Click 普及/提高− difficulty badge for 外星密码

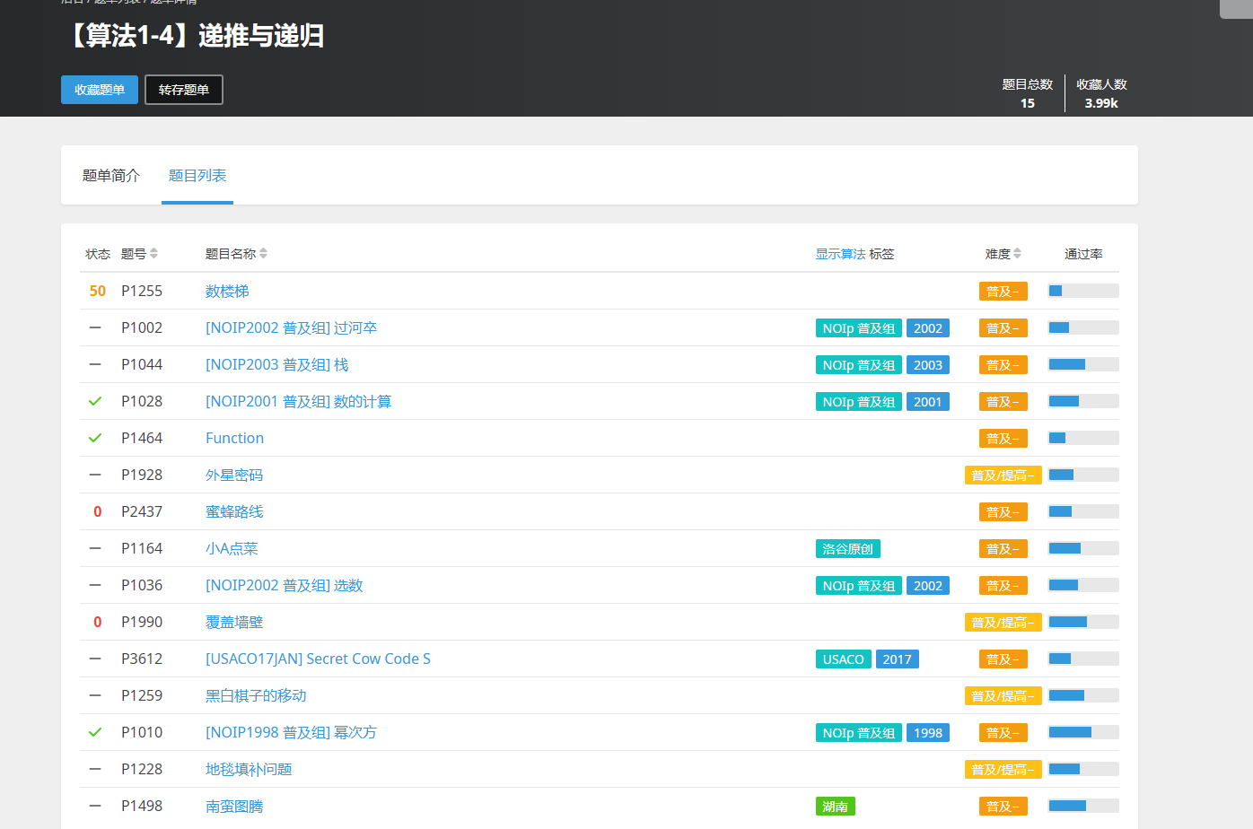click(1003, 475)
